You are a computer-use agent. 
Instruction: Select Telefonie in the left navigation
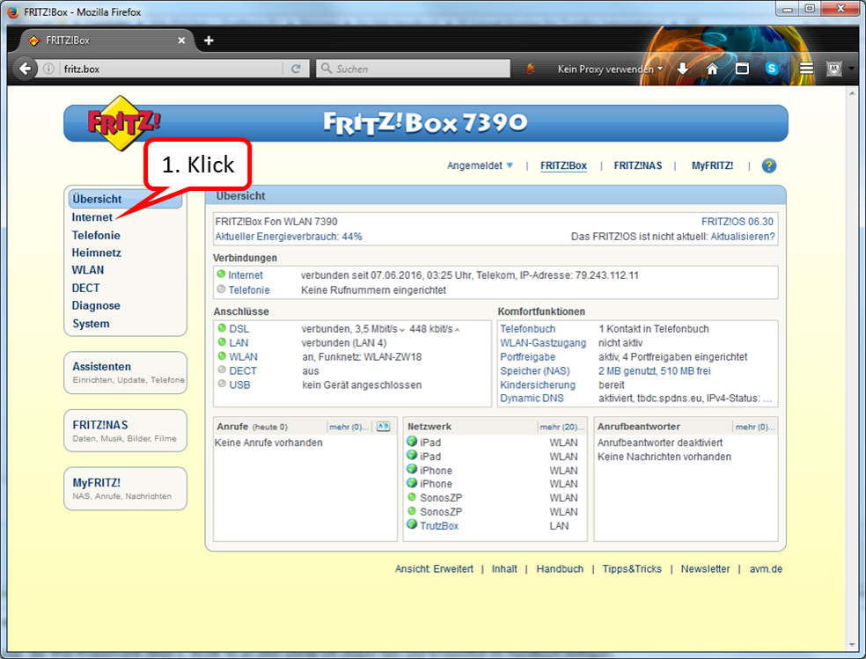pos(96,235)
